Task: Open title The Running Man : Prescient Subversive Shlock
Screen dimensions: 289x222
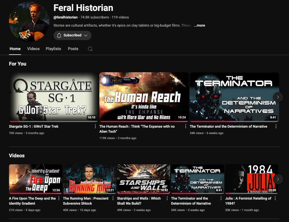Action: tap(86, 201)
